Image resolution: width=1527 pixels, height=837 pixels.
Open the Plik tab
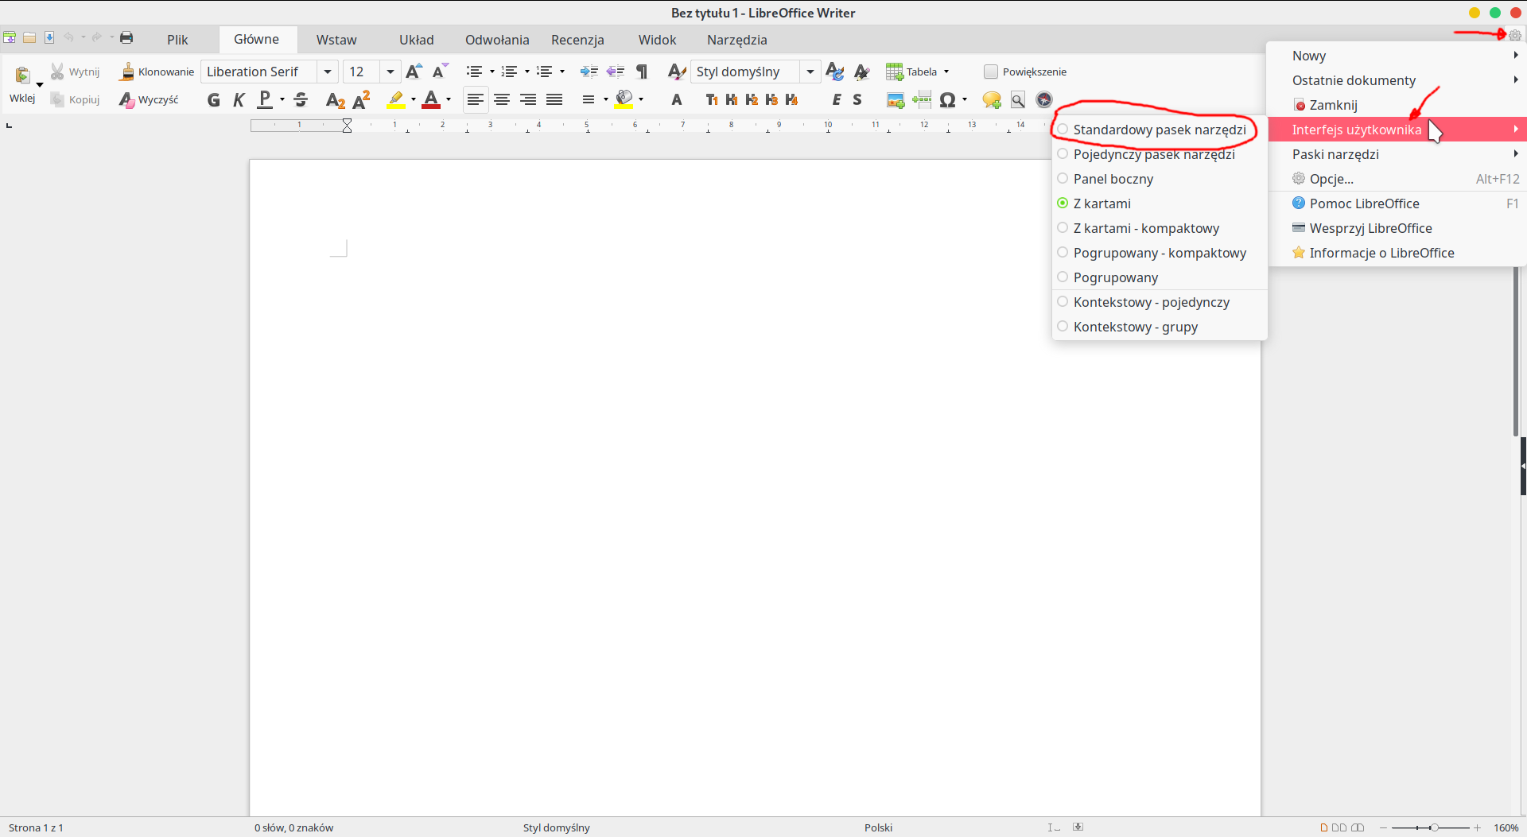point(177,40)
